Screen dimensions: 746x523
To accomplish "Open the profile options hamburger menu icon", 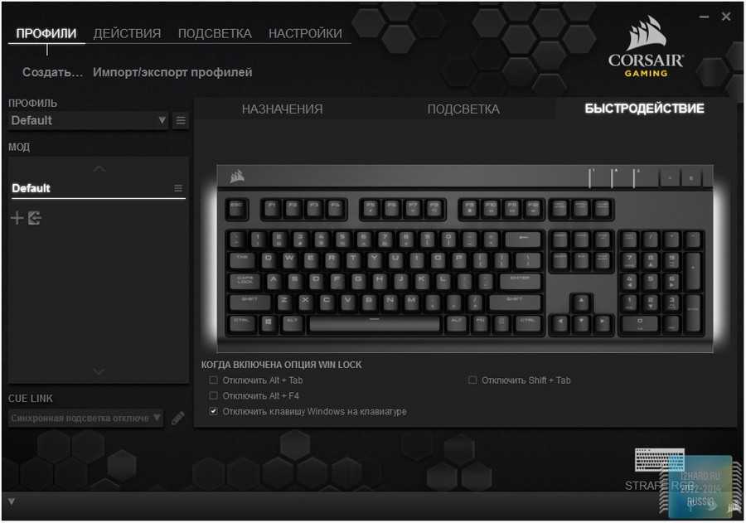I will tap(181, 120).
